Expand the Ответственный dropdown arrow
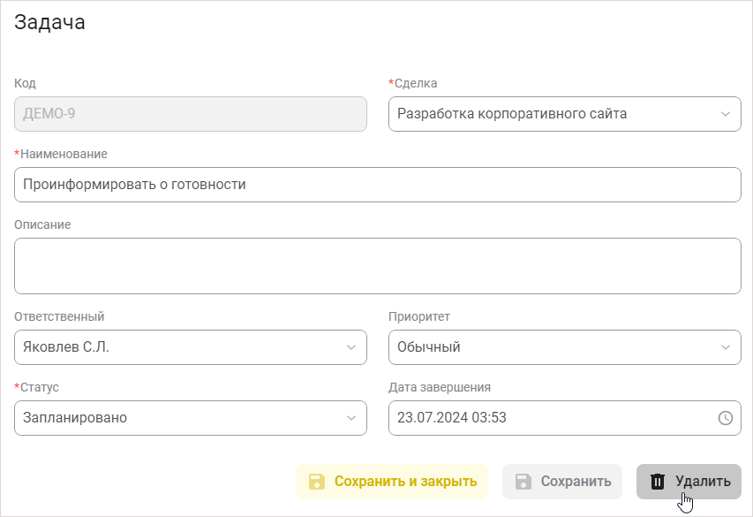This screenshot has width=753, height=517. pos(350,347)
